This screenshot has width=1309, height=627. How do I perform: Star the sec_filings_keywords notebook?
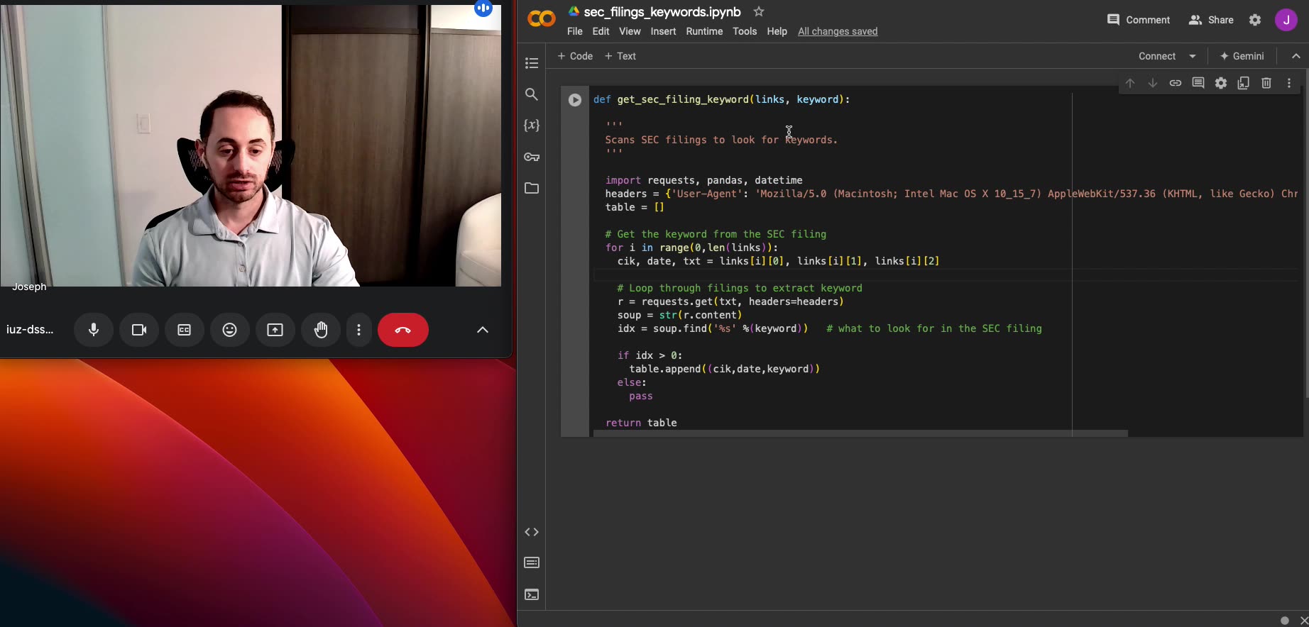759,11
